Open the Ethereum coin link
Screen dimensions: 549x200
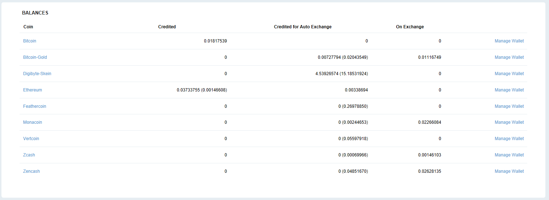[x=33, y=90]
